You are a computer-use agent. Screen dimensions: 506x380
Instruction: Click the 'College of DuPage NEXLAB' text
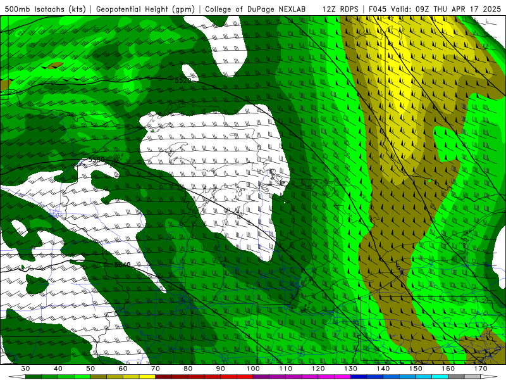click(x=255, y=9)
